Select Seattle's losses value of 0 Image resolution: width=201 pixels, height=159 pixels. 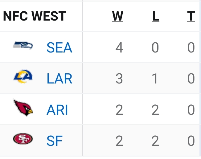(155, 48)
